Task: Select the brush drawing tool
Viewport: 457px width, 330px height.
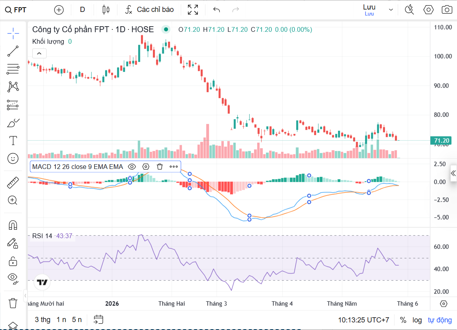Action: [13, 123]
